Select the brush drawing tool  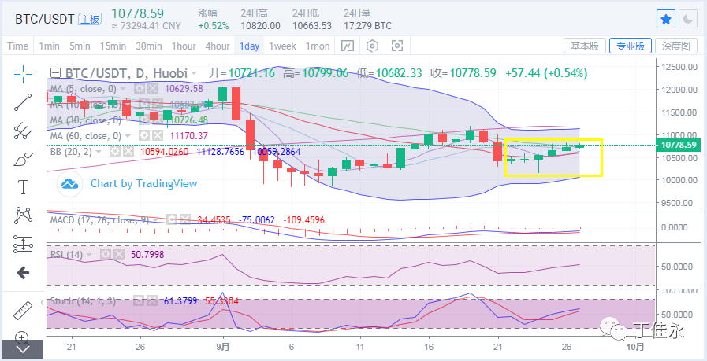23,158
